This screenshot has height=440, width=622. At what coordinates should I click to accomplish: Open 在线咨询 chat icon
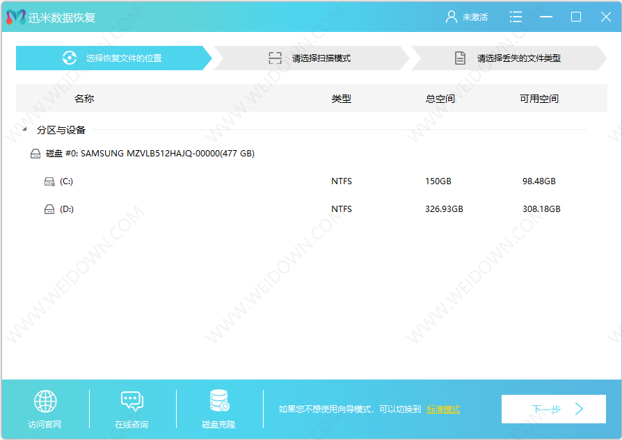coord(132,401)
